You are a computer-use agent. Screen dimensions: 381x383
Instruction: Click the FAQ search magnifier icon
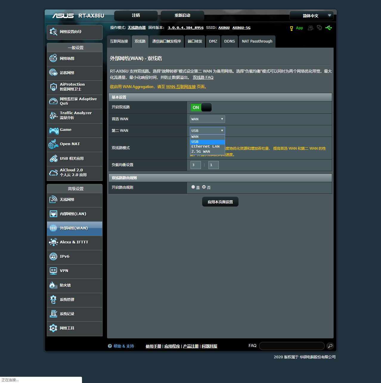point(330,346)
